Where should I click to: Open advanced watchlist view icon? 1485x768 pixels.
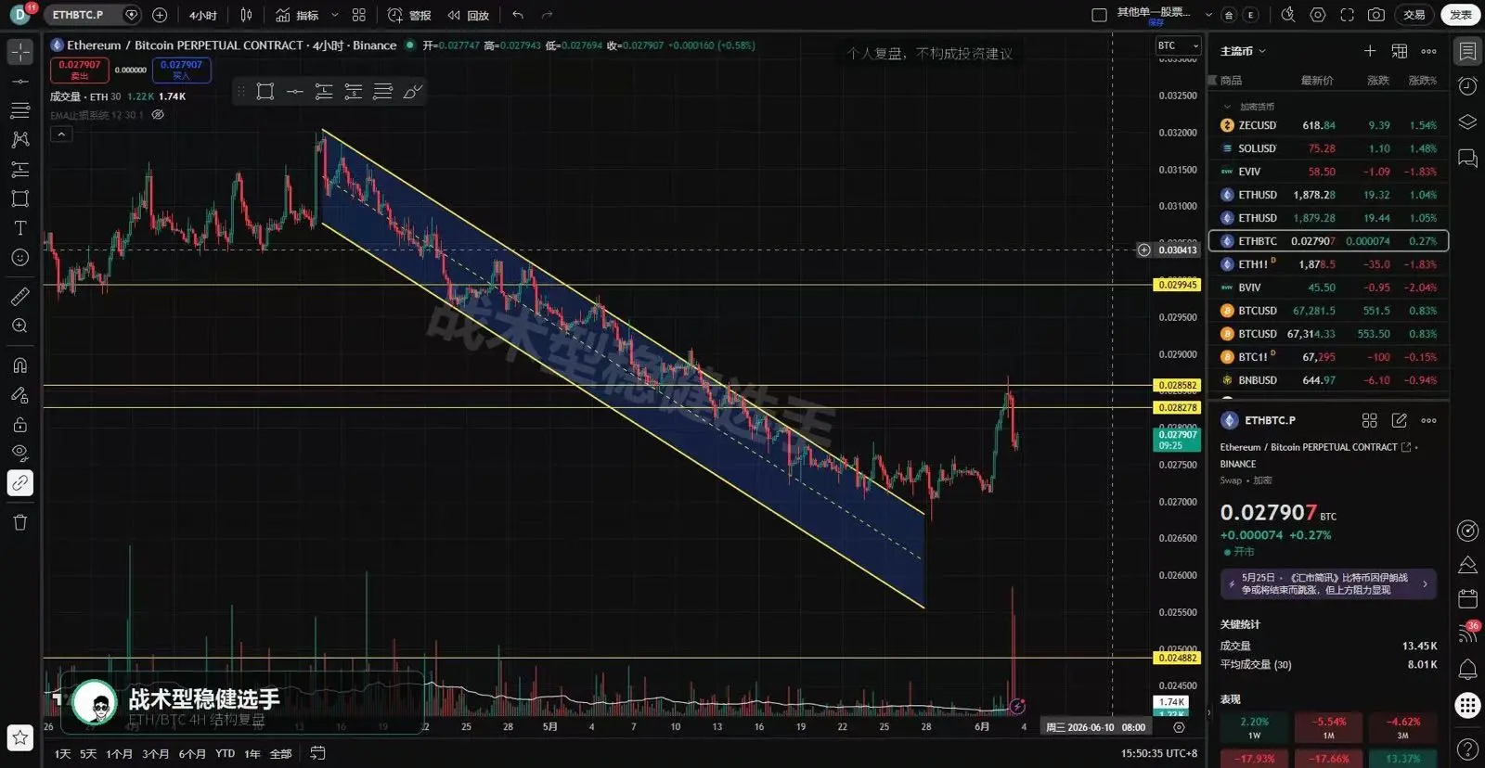pyautogui.click(x=1400, y=51)
